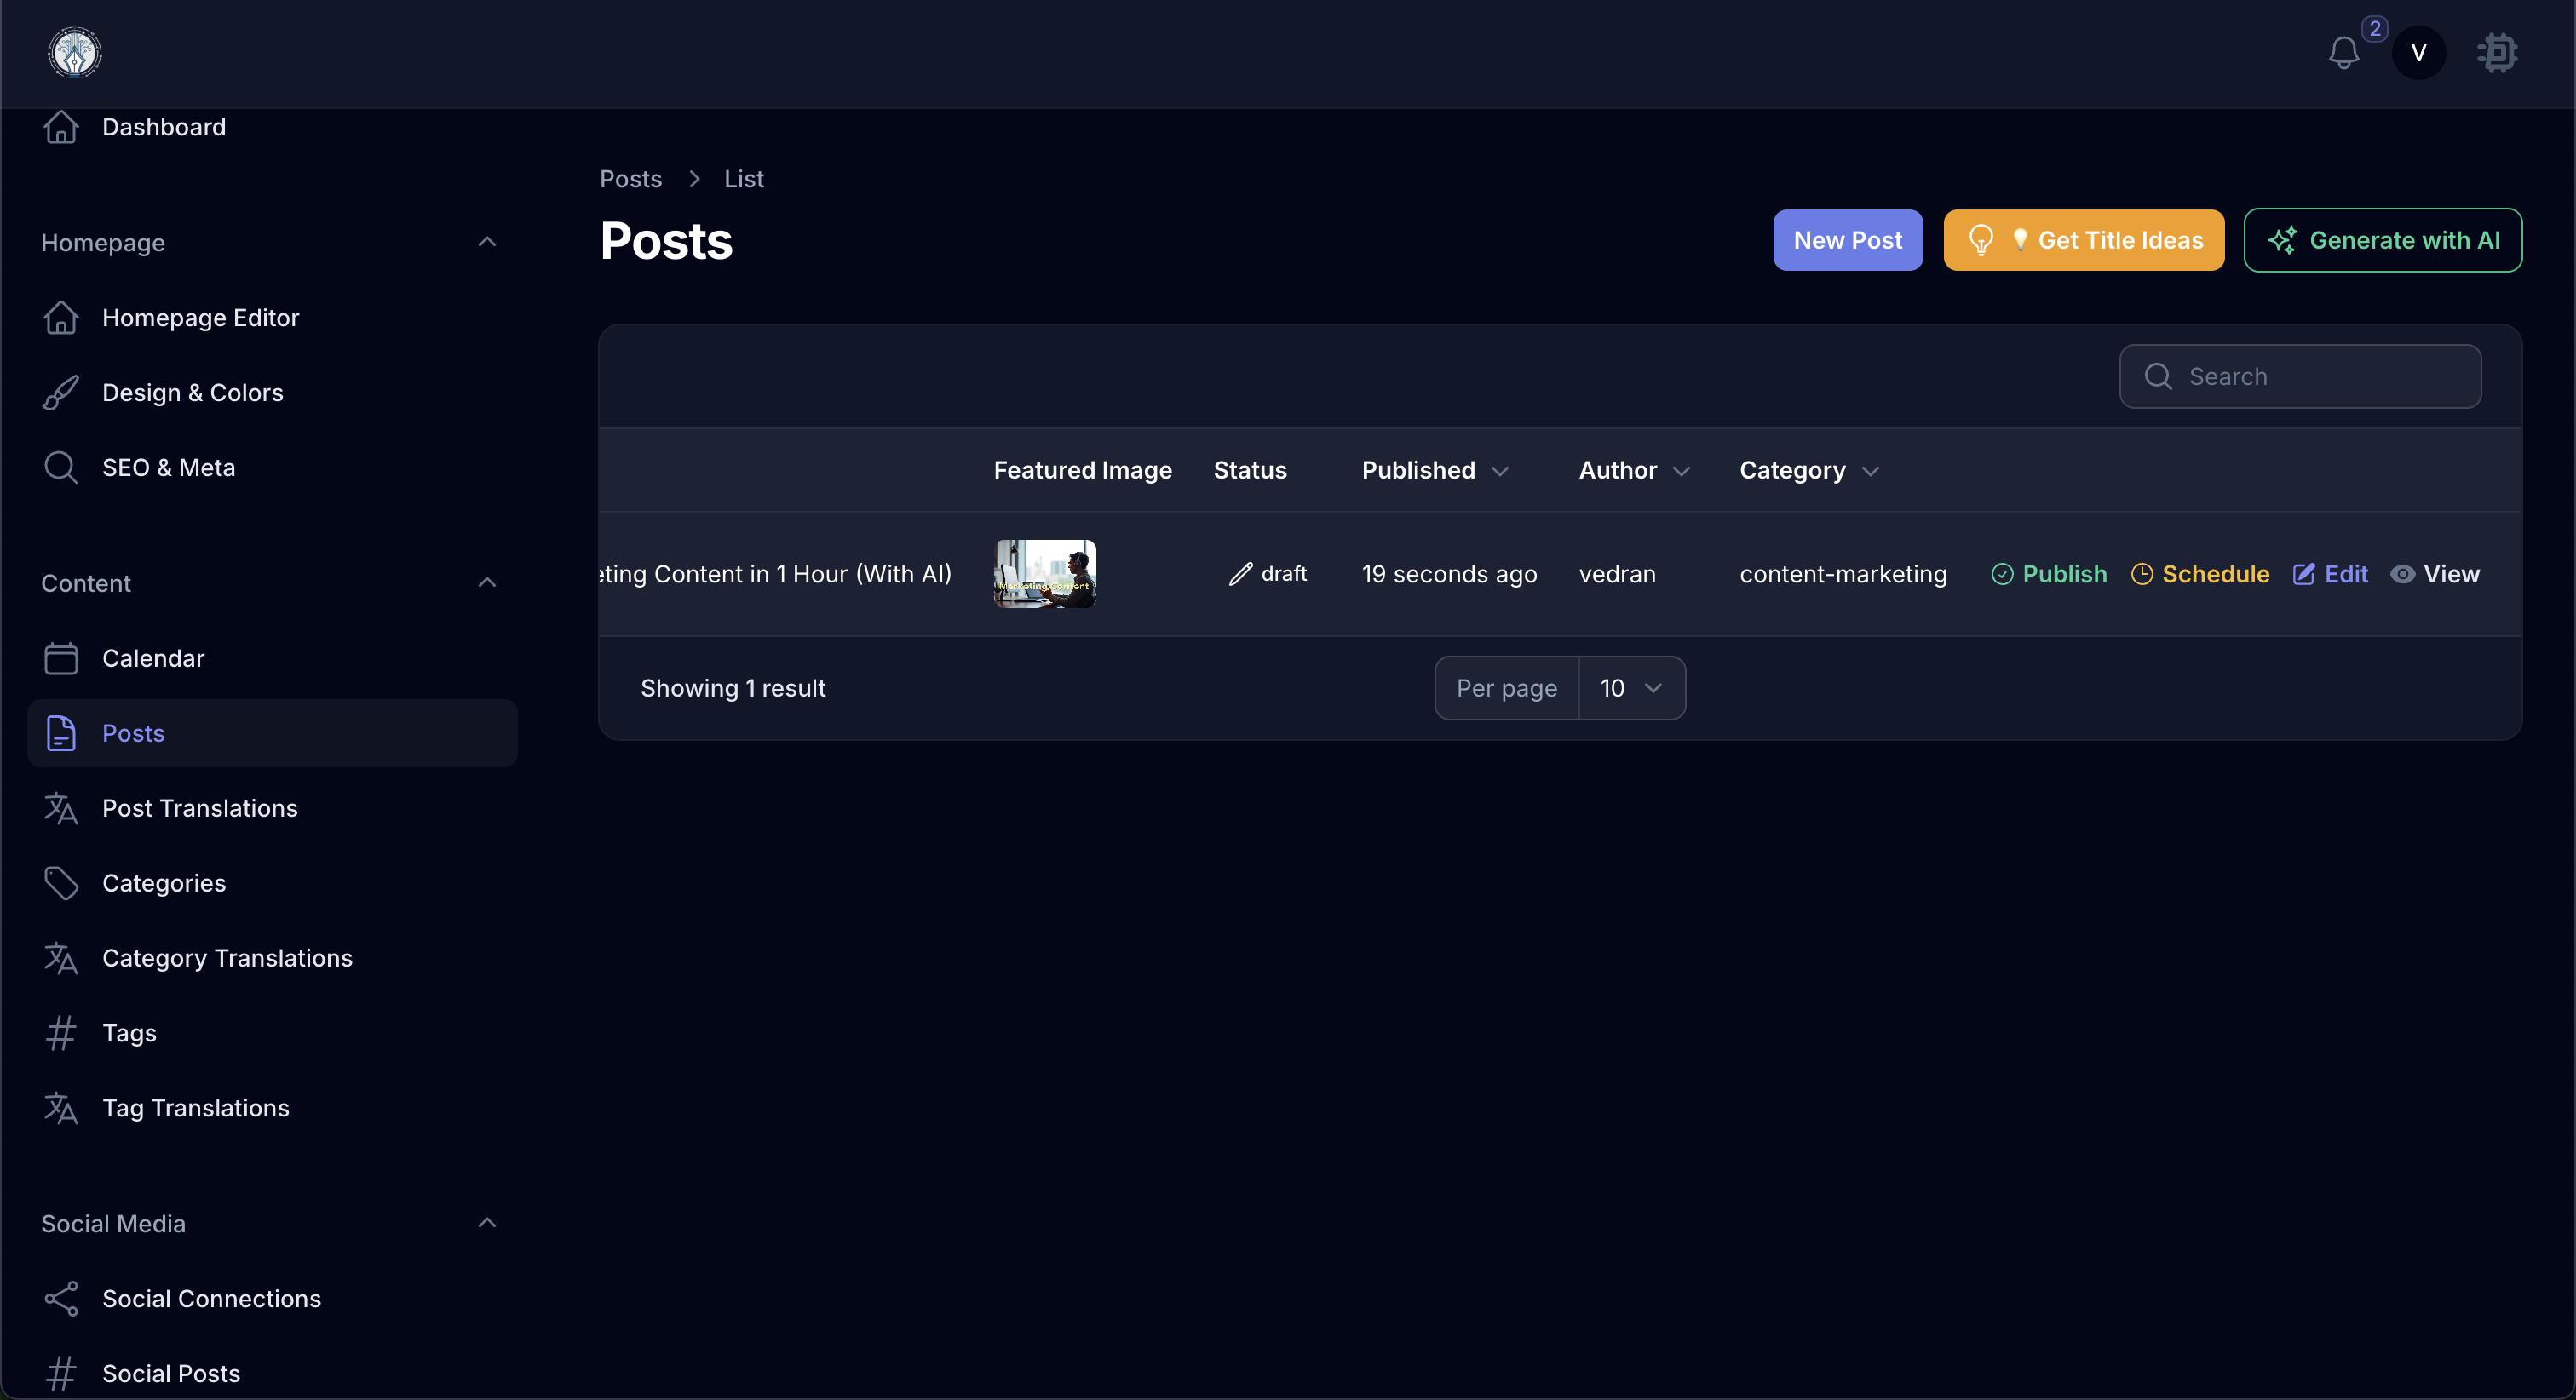Click the SEO & Meta magnifier icon
The height and width of the screenshot is (1400, 2576).
61,468
